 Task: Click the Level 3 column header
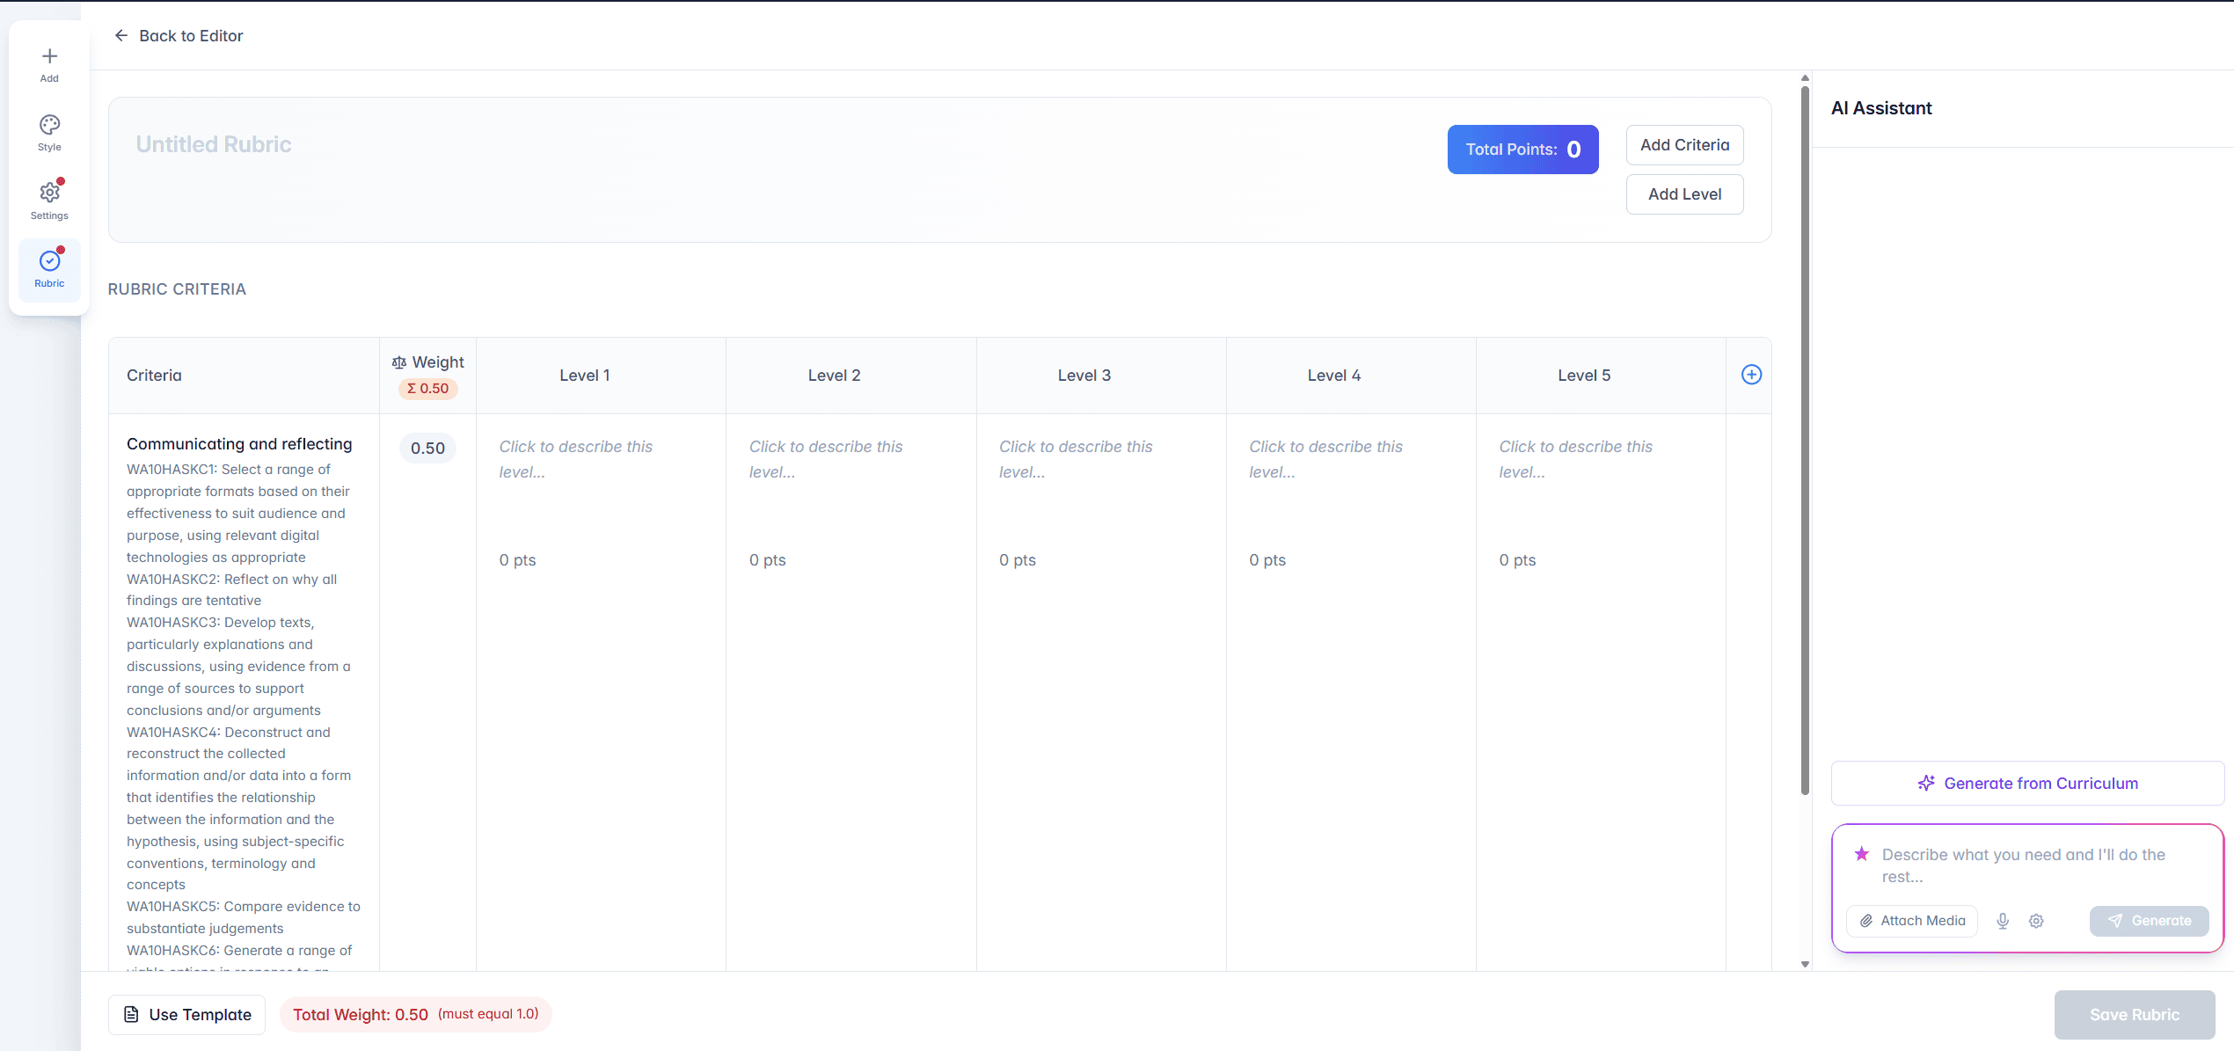point(1084,376)
